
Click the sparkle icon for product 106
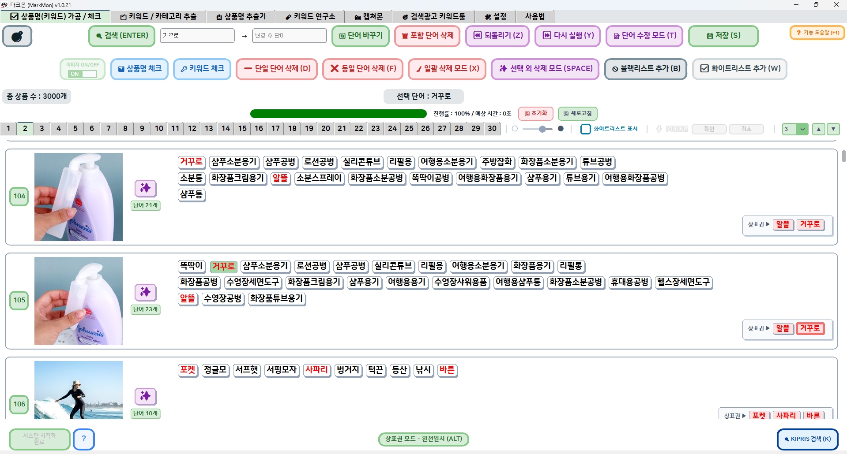point(146,396)
